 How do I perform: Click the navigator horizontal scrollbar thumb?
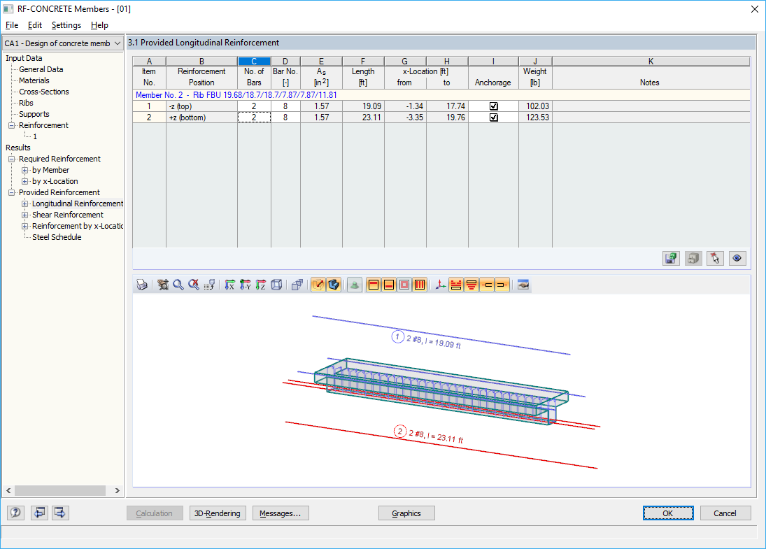pos(60,490)
